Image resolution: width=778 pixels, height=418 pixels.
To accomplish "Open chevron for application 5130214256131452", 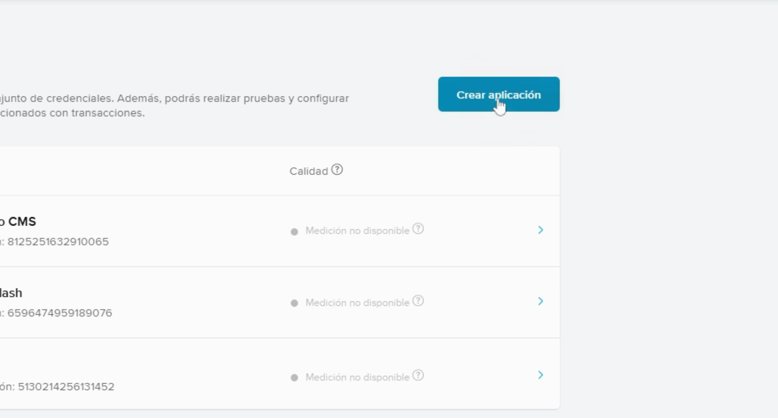I will pos(540,375).
